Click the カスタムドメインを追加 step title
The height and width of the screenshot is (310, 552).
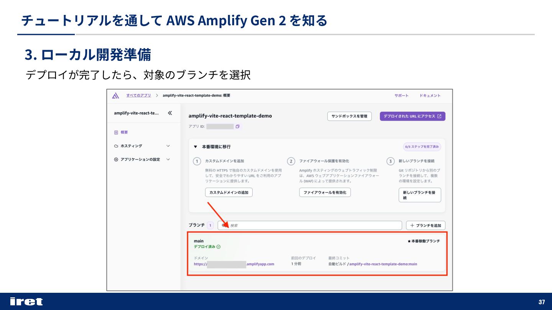pyautogui.click(x=224, y=161)
